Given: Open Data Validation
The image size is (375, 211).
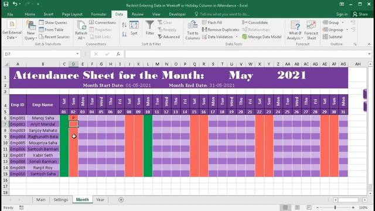Looking at the screenshot, I should (x=217, y=37).
